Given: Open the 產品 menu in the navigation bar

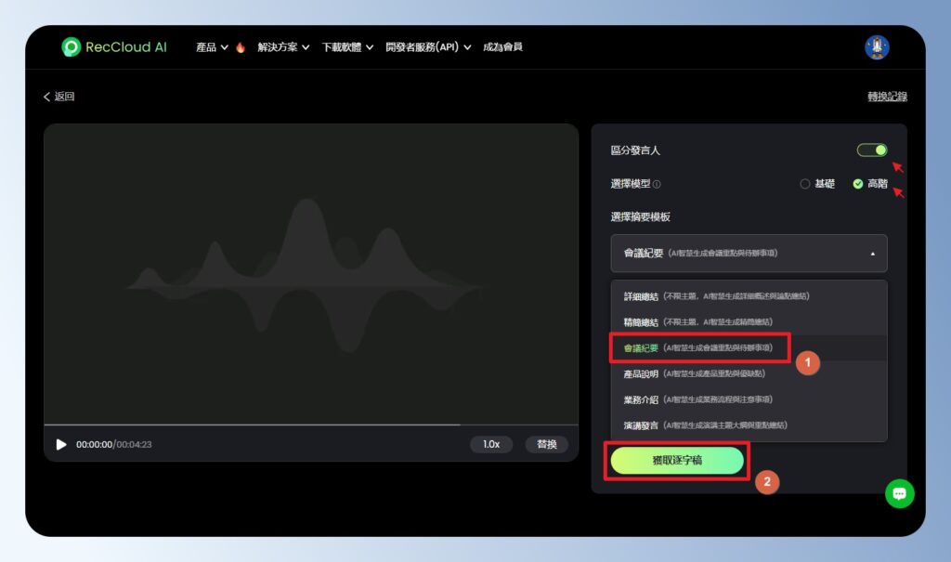Looking at the screenshot, I should point(206,46).
